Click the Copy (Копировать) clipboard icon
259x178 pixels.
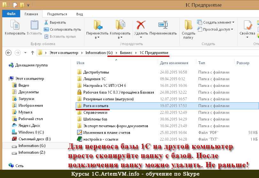pyautogui.click(x=15, y=25)
